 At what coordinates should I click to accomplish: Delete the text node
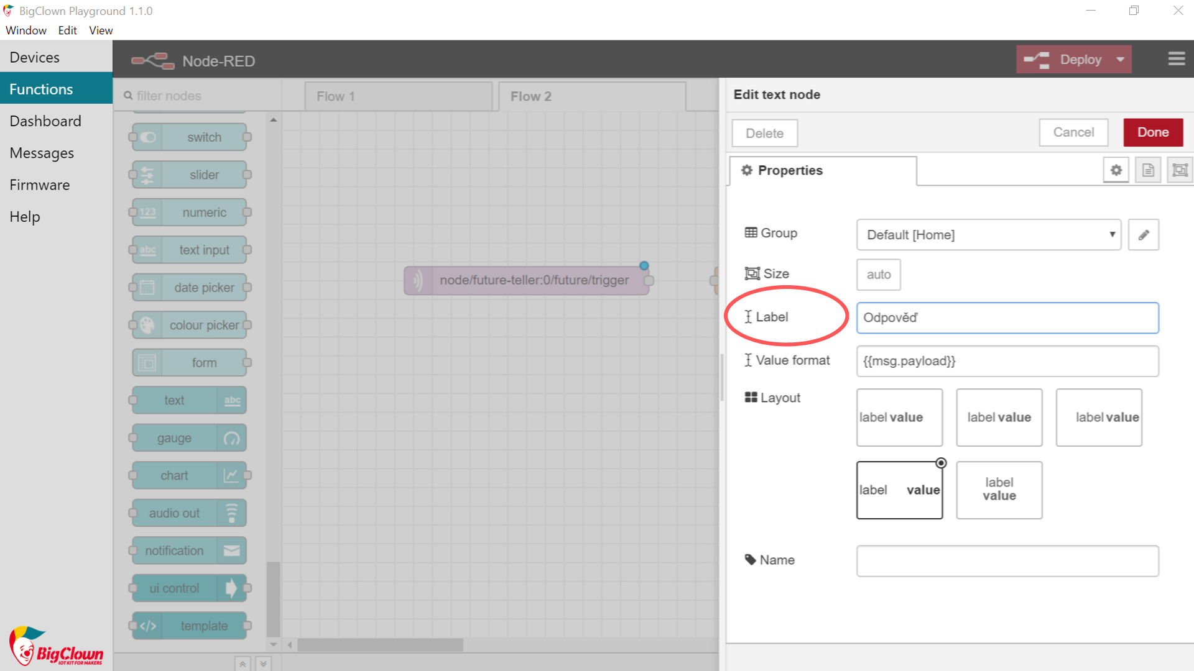tap(764, 133)
